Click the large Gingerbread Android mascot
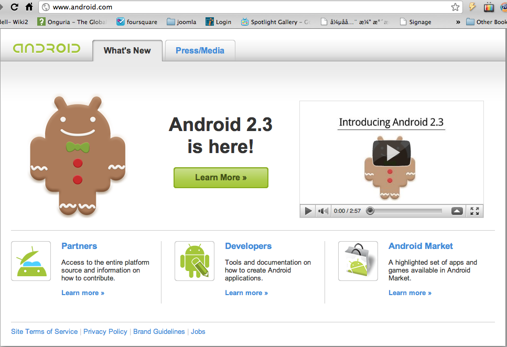 pyautogui.click(x=78, y=156)
